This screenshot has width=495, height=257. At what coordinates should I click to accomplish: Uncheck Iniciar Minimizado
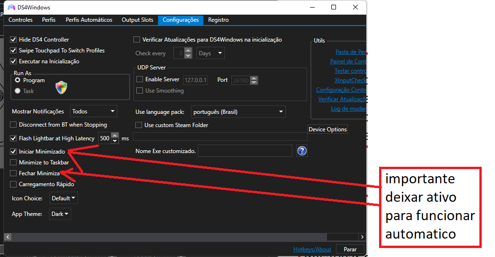tap(13, 151)
